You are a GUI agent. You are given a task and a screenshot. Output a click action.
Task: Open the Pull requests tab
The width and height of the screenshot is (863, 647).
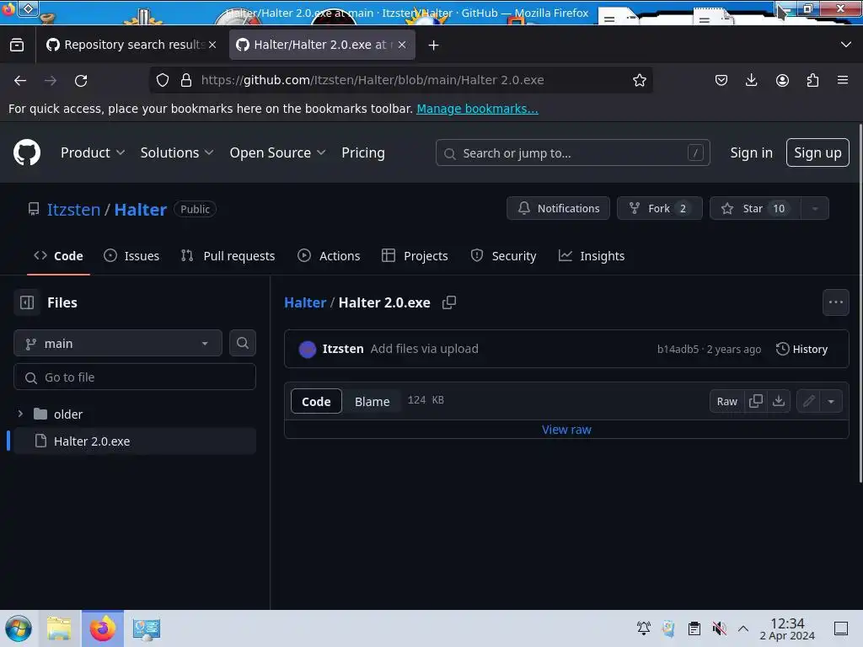[228, 256]
